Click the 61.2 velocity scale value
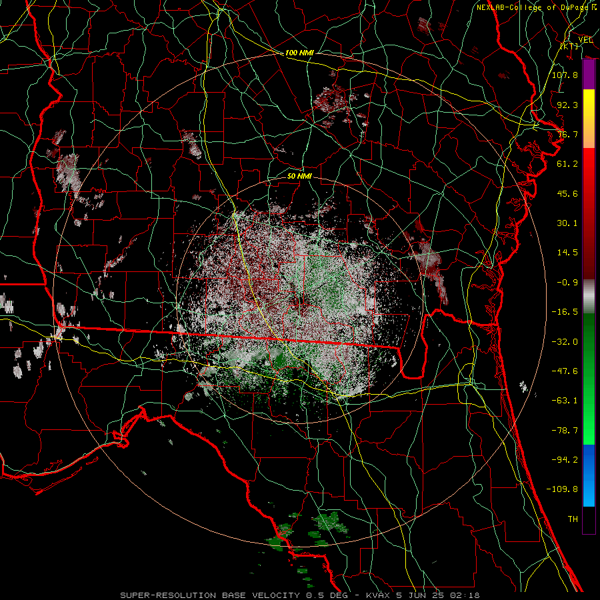Image resolution: width=600 pixels, height=600 pixels. coord(567,164)
